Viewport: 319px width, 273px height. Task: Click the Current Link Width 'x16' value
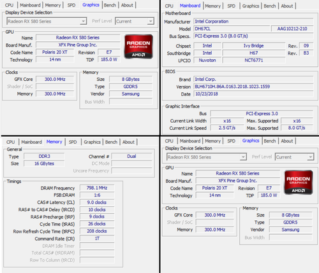[x=227, y=121]
